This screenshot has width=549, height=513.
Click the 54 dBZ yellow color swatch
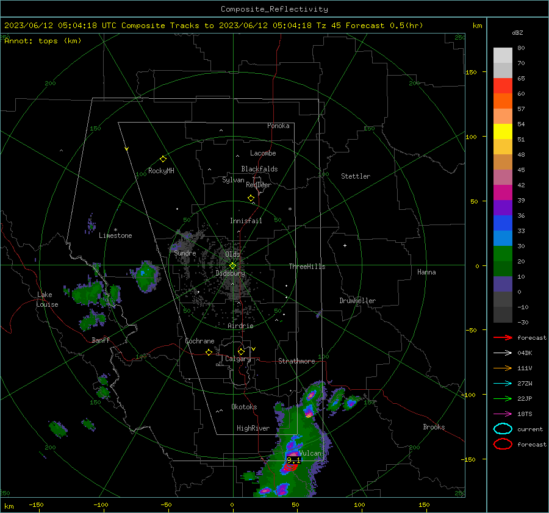click(x=503, y=132)
